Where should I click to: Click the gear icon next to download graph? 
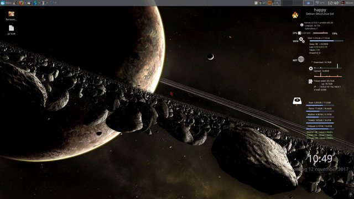click(x=311, y=69)
